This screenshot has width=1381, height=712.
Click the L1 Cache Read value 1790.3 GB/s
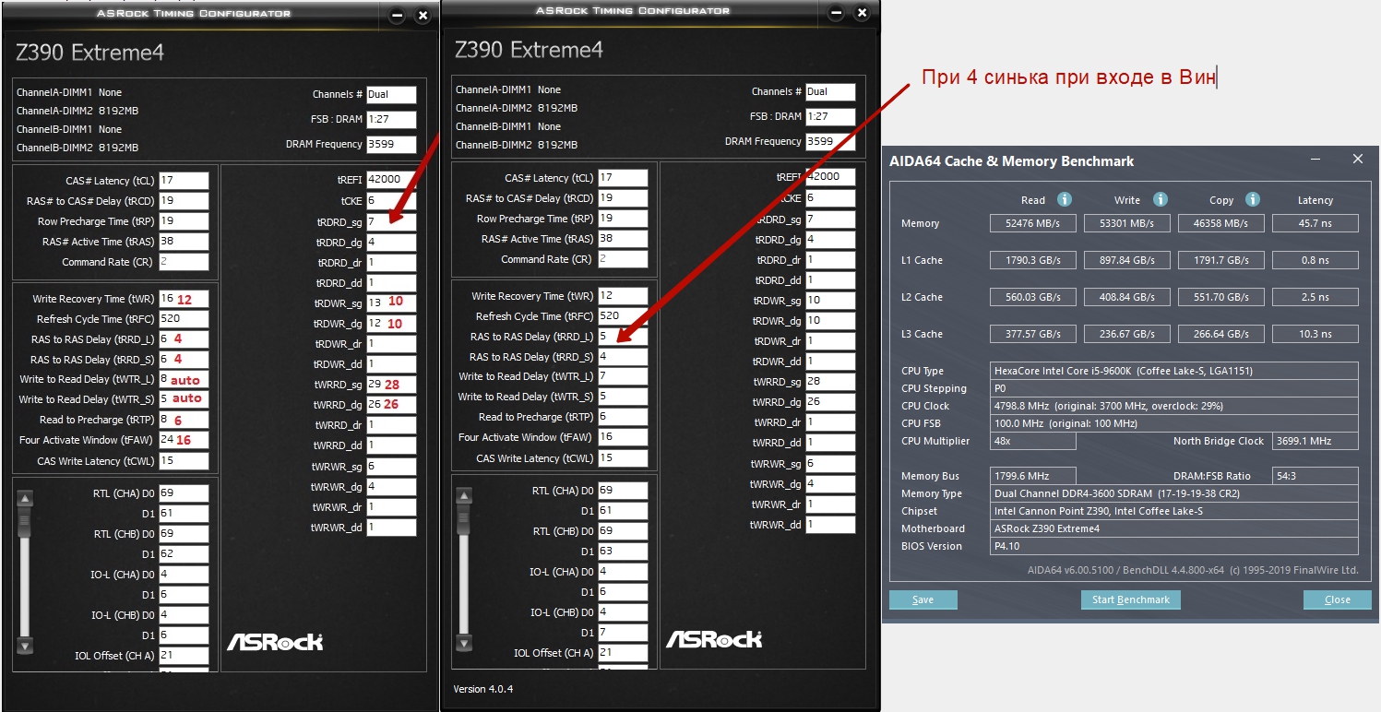click(x=1033, y=260)
